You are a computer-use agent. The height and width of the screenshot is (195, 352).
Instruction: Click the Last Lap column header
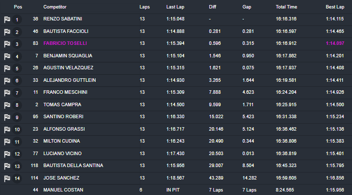coord(175,7)
